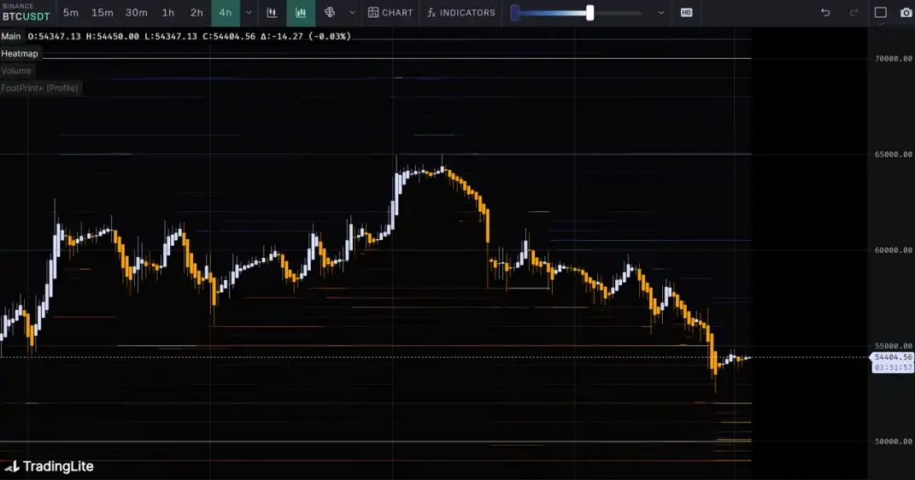Open the CHART settings button
This screenshot has height=480, width=915.
click(390, 13)
